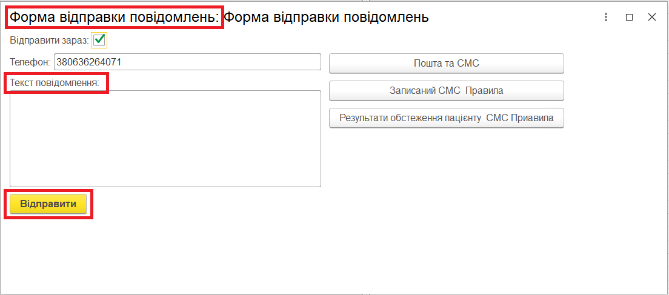Click empty title bar space left of the three-dot icon
The image size is (669, 295).
515,18
